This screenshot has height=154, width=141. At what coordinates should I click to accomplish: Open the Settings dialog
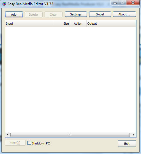point(76,14)
